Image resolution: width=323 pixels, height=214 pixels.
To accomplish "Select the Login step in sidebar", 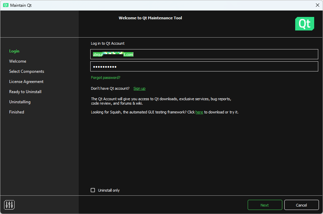I will tap(14, 51).
